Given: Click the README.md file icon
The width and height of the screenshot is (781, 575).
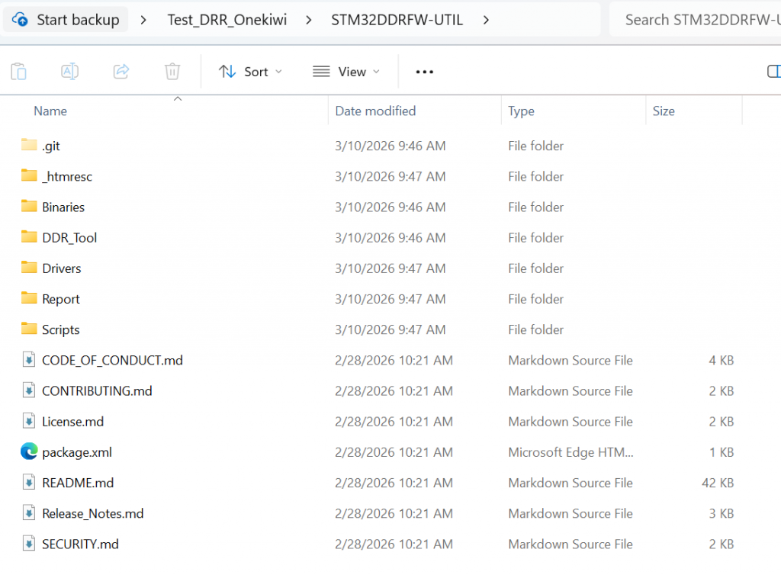Looking at the screenshot, I should coord(29,483).
